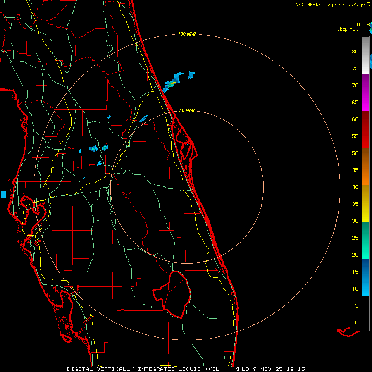The height and width of the screenshot is (372, 372).
Task: Click the legend value 80
Action: tap(355, 52)
